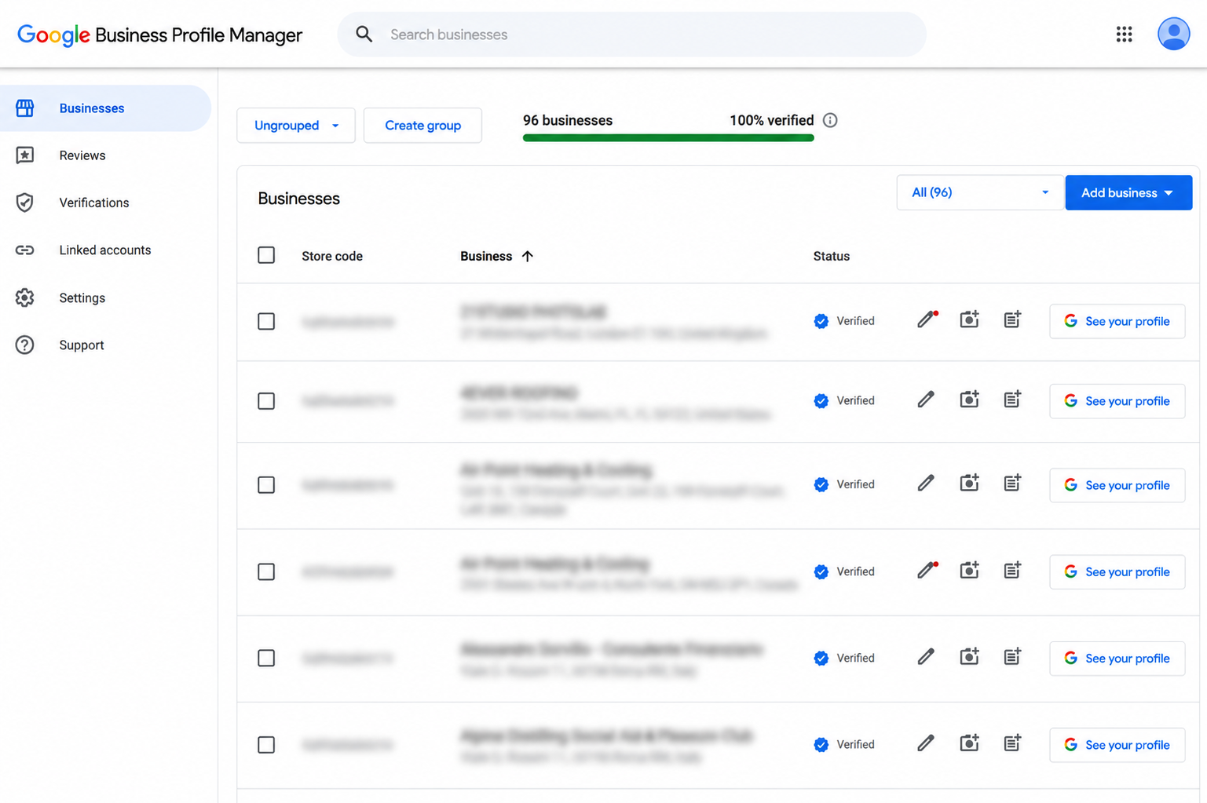Click the Store code column header
This screenshot has height=803, width=1207.
(x=332, y=256)
